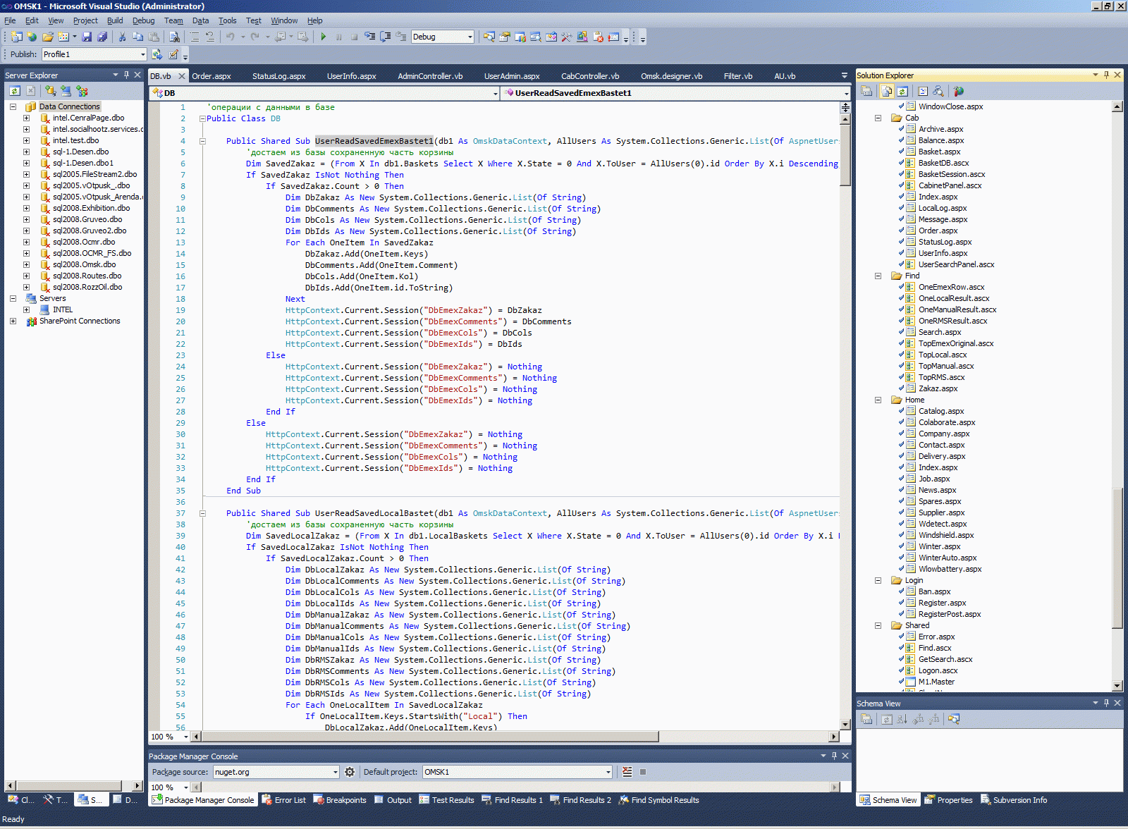The height and width of the screenshot is (829, 1128).
Task: Switch to the AdminController.vb tab
Action: (x=430, y=76)
